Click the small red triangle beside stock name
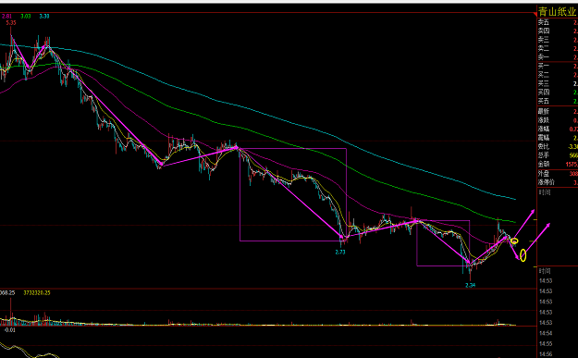 [x=535, y=15]
